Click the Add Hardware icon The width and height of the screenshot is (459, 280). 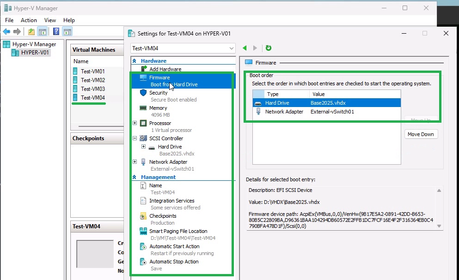point(144,69)
